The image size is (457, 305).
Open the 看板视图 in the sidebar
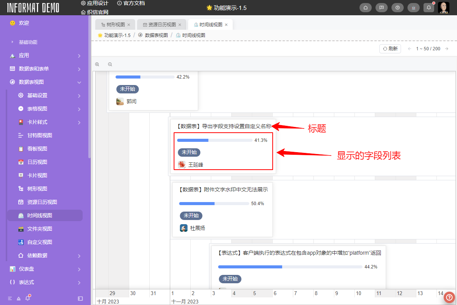pos(32,148)
